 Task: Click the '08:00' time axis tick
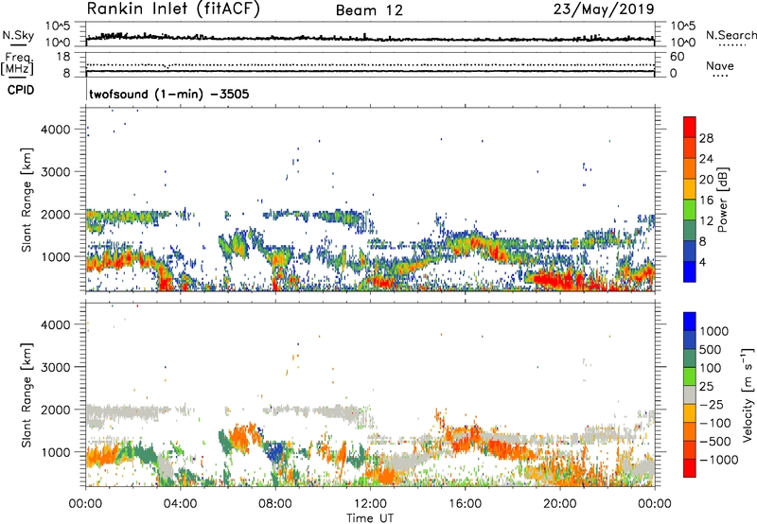pos(275,503)
